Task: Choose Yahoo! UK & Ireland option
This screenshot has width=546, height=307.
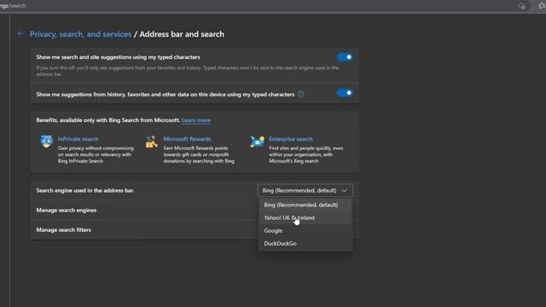Action: click(305, 218)
